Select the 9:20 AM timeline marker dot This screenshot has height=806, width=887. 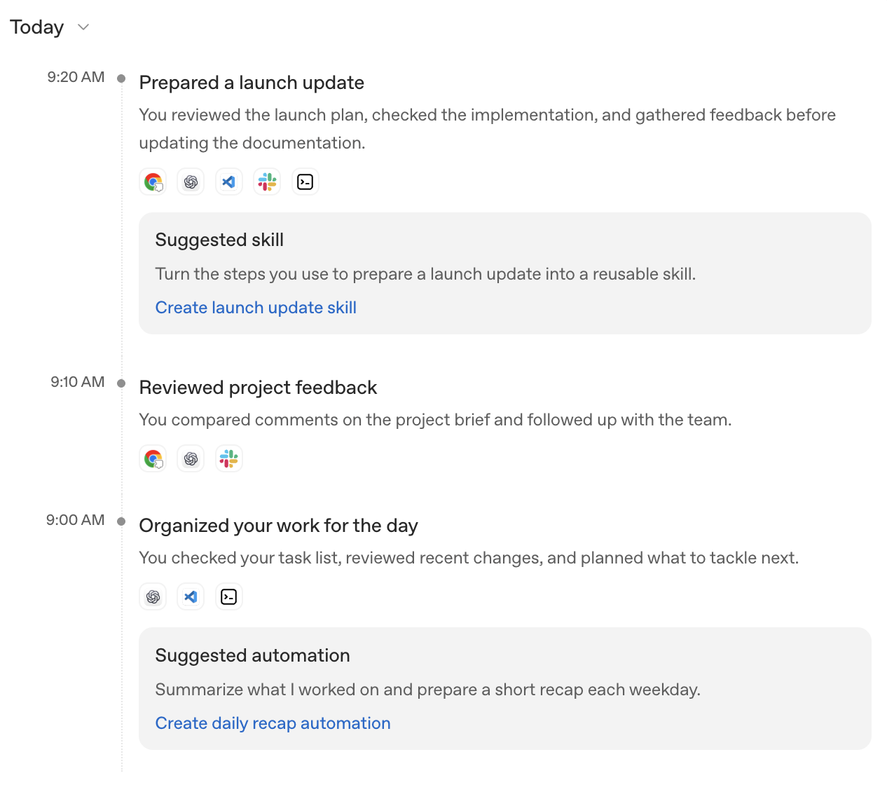pyautogui.click(x=121, y=78)
